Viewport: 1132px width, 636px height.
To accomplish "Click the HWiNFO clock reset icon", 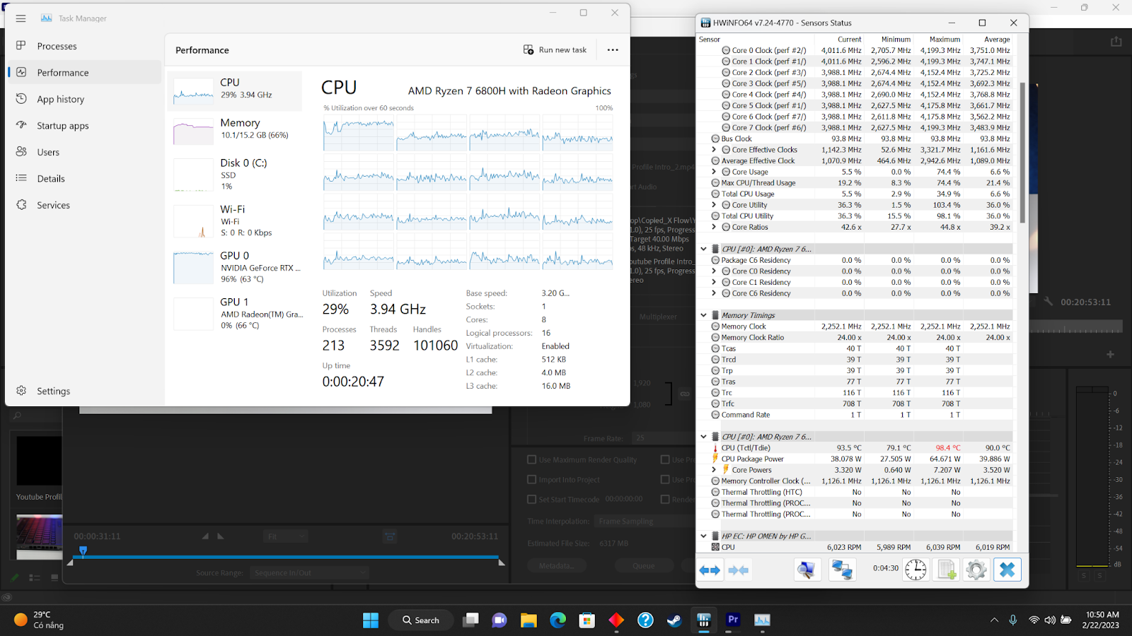I will pyautogui.click(x=916, y=570).
